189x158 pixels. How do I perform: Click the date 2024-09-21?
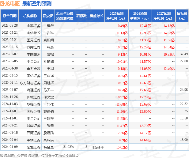(x=10, y=125)
